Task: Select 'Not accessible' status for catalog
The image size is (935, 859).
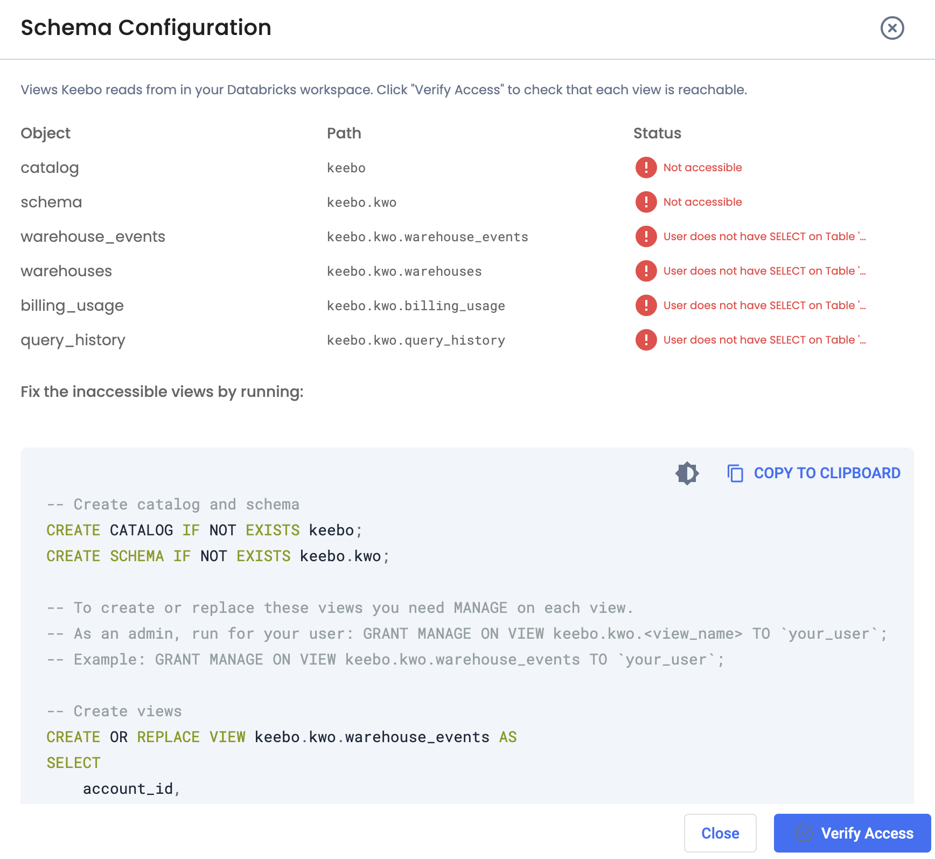Action: pyautogui.click(x=702, y=167)
